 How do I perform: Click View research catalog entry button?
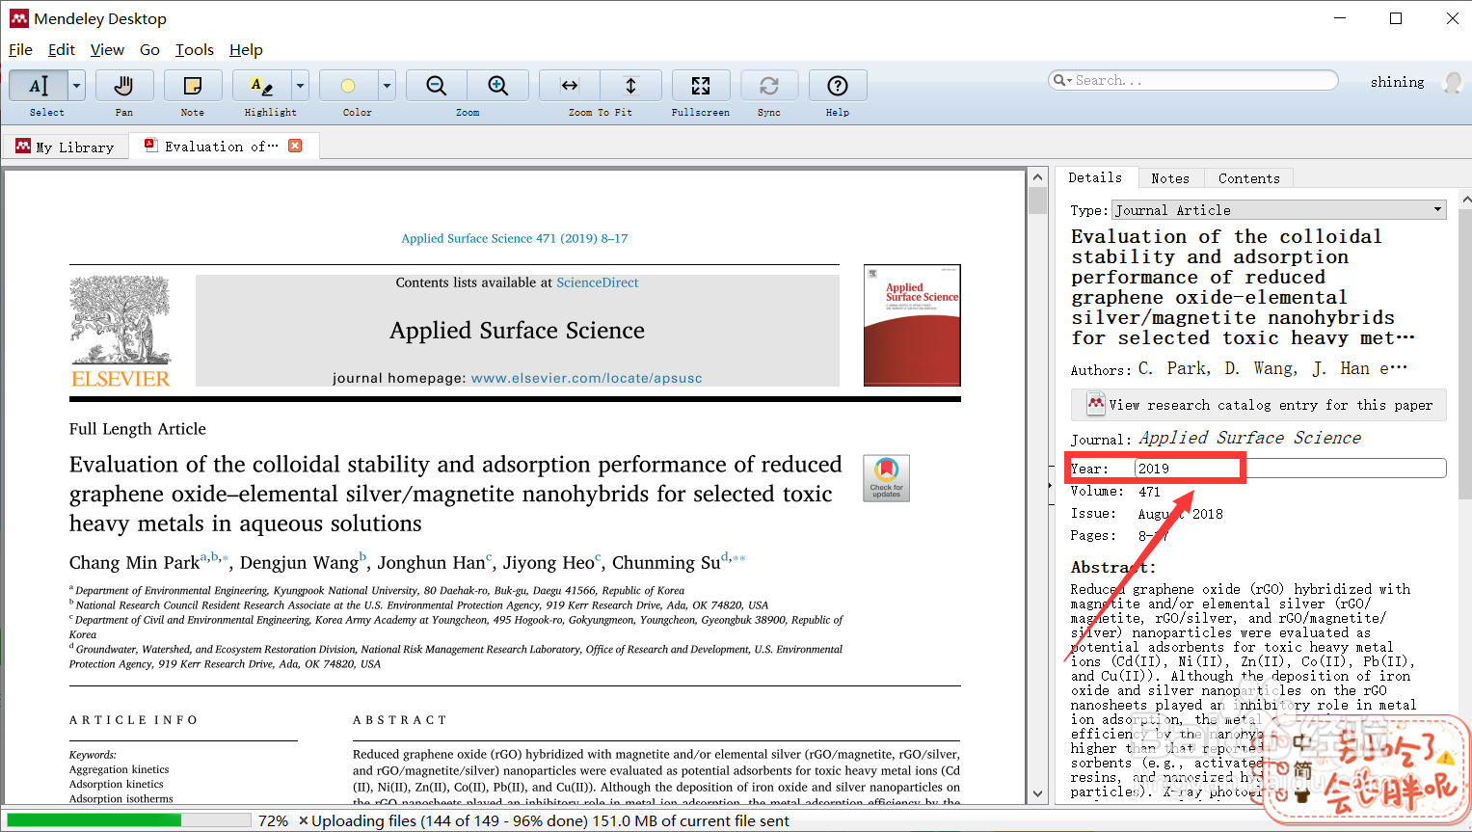click(x=1259, y=405)
